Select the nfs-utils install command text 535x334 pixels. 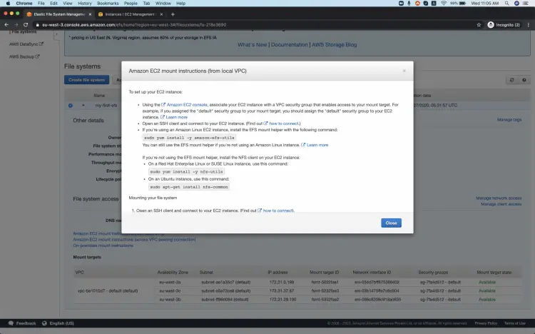[186, 172]
